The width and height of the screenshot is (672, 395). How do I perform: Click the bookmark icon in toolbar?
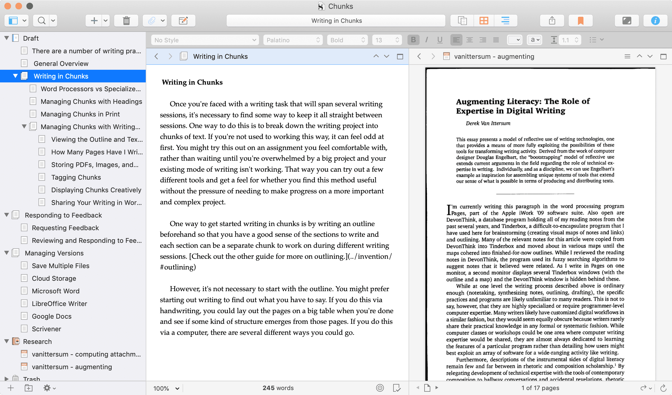pyautogui.click(x=580, y=21)
